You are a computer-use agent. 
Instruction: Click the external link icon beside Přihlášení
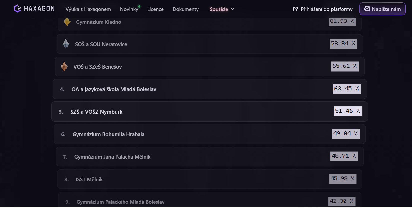pos(295,9)
